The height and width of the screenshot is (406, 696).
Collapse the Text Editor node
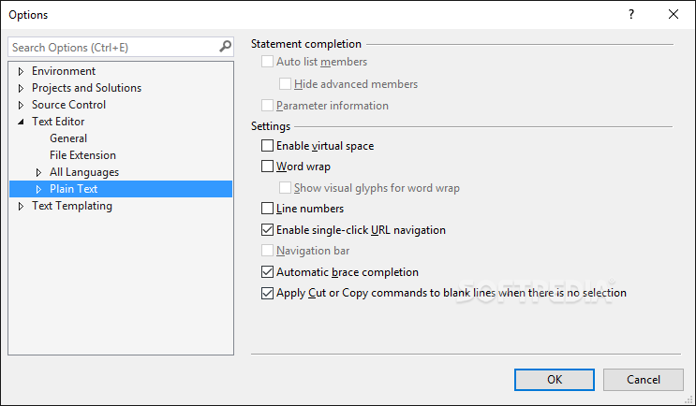21,122
